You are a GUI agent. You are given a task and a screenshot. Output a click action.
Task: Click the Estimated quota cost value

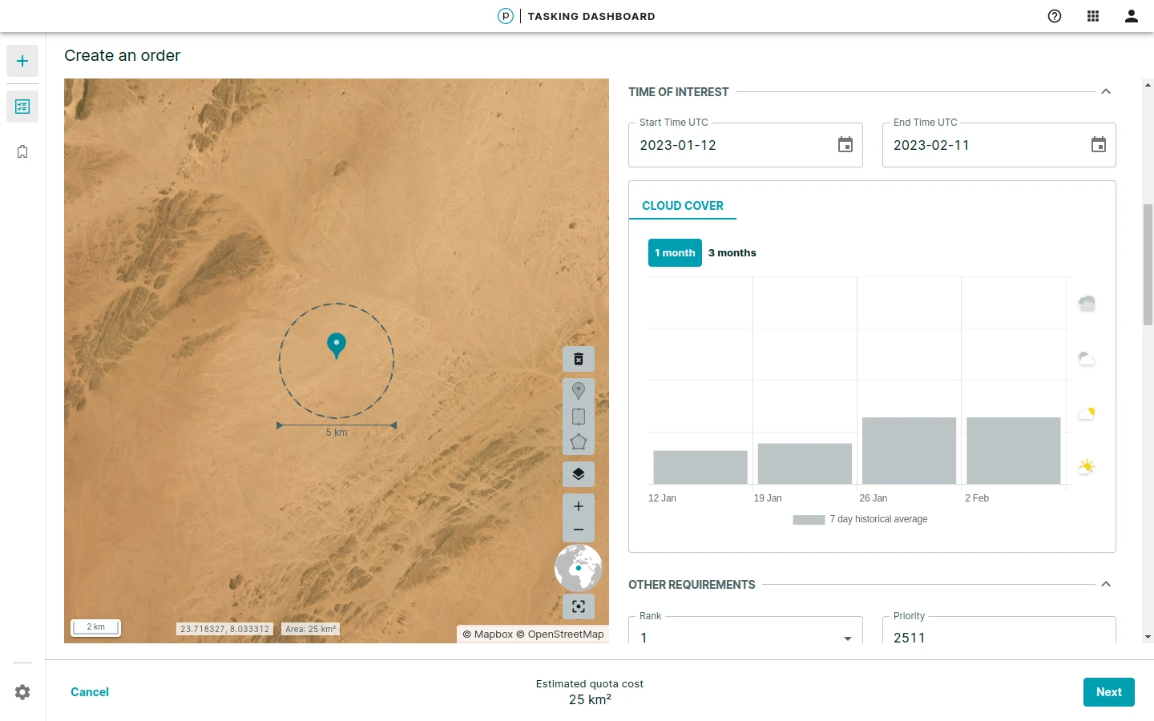(x=590, y=699)
